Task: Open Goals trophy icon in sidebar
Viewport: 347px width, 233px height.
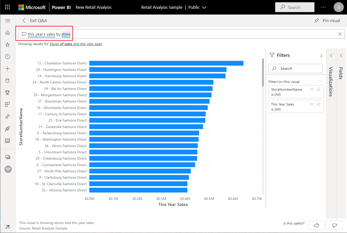Action: 8,92
